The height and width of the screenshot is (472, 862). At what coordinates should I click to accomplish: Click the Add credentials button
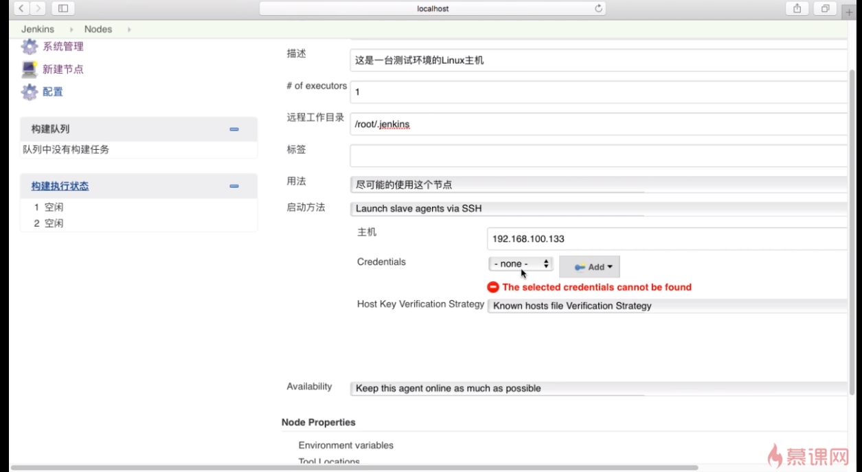[x=589, y=267]
